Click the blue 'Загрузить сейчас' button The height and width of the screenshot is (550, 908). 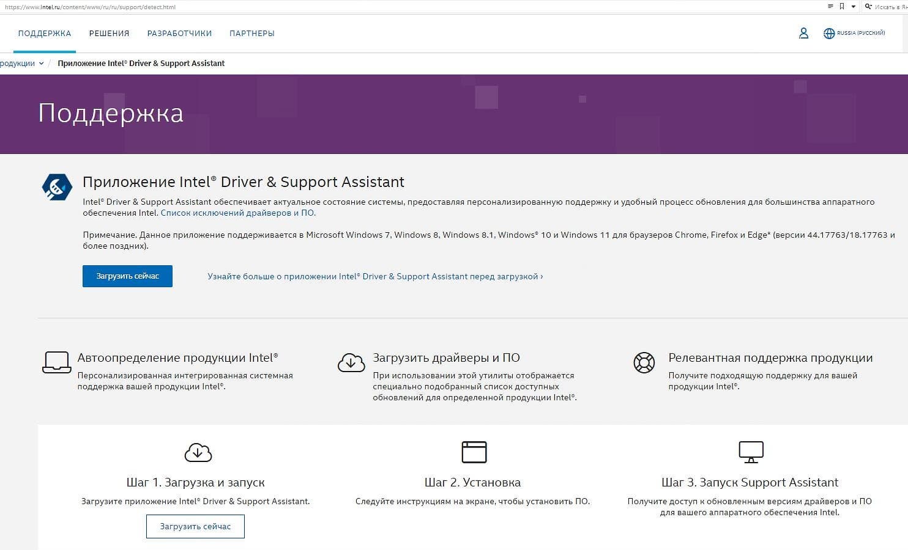tap(127, 276)
